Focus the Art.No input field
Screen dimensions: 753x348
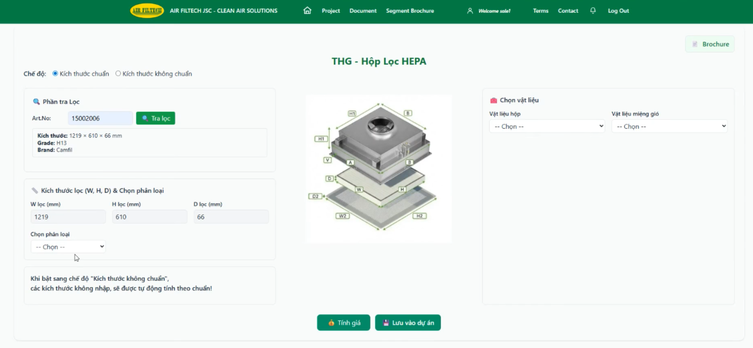point(100,118)
